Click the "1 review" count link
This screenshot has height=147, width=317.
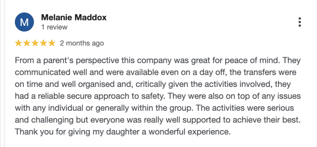[x=54, y=27]
